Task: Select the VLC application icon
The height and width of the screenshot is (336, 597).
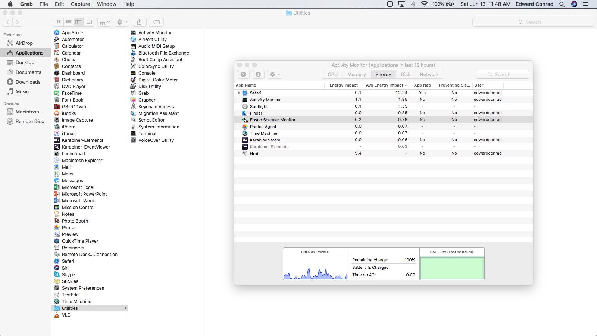Action: coord(57,315)
